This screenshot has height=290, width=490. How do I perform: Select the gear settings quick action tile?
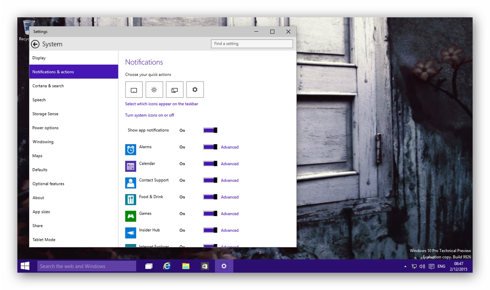(x=195, y=90)
